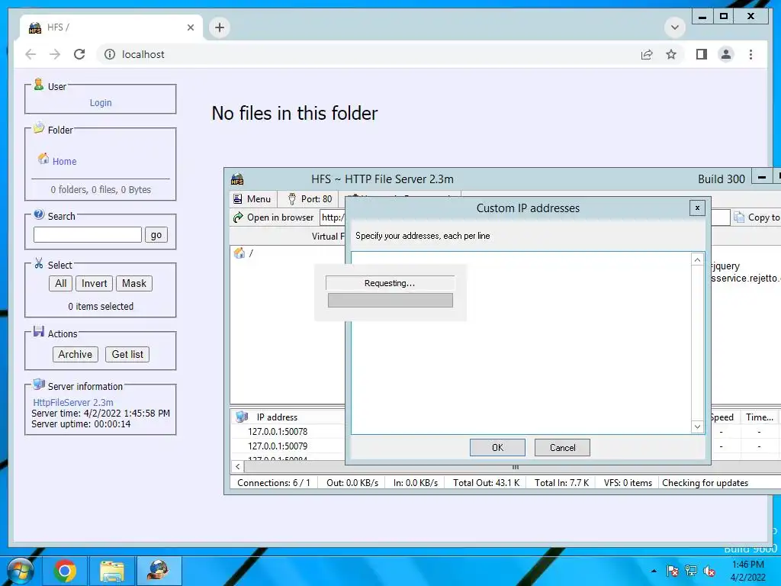
Task: Click the Time column header
Action: 759,417
